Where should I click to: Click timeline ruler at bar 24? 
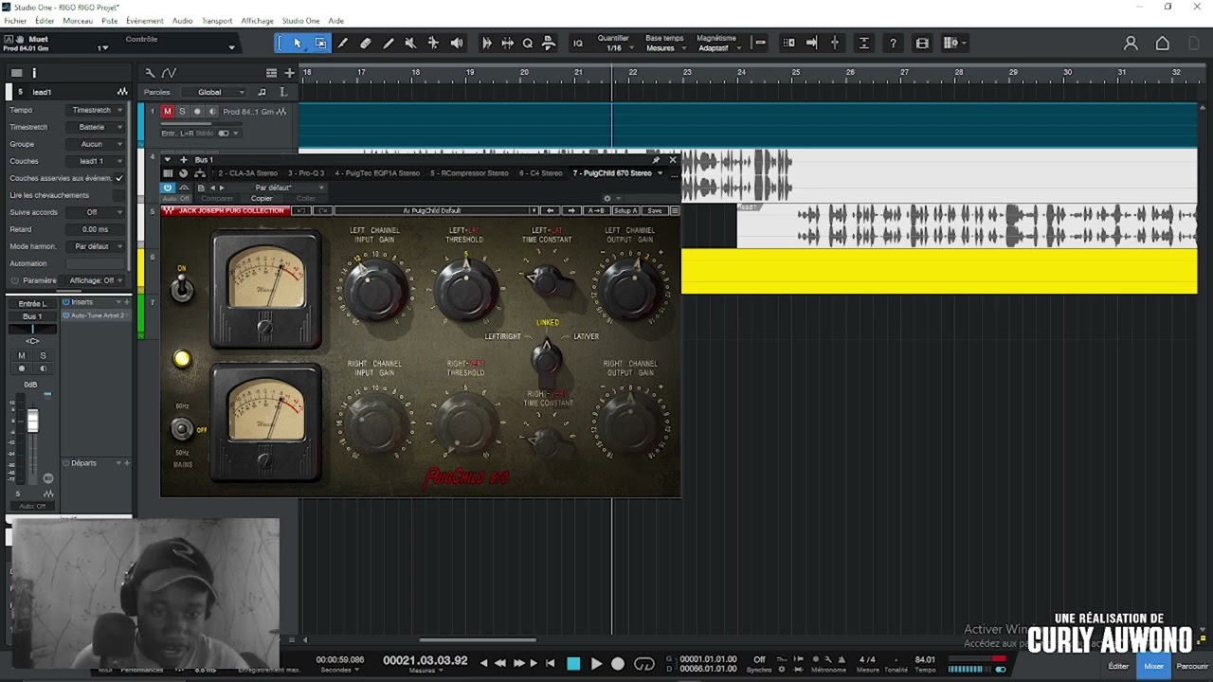coord(741,73)
